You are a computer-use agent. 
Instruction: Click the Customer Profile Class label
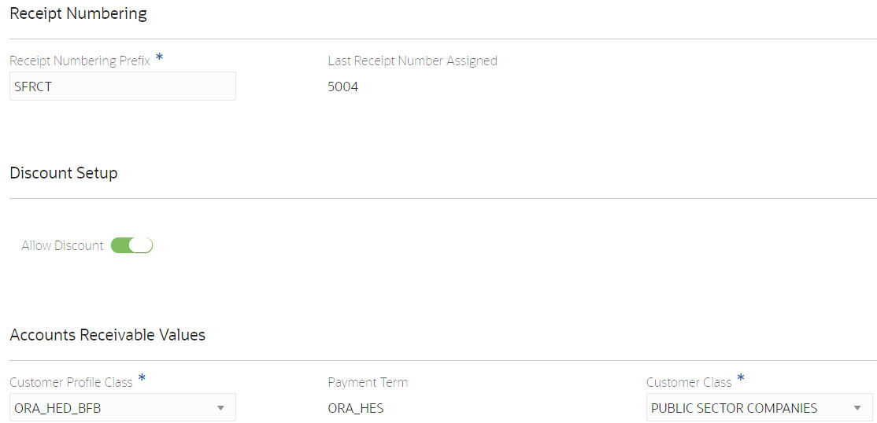[71, 383]
